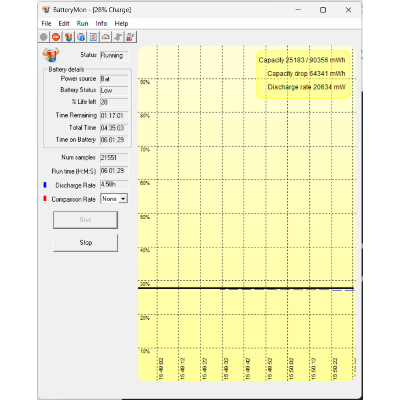The width and height of the screenshot is (400, 400).
Task: Open the Info menu
Action: coord(101,24)
